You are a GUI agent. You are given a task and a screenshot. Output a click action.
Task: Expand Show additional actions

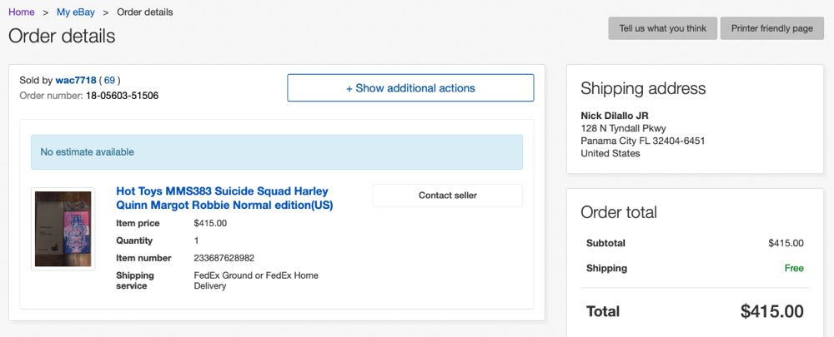pyautogui.click(x=410, y=88)
